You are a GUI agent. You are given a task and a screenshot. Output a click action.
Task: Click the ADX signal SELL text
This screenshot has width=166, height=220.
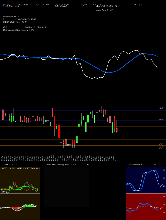[18, 30]
